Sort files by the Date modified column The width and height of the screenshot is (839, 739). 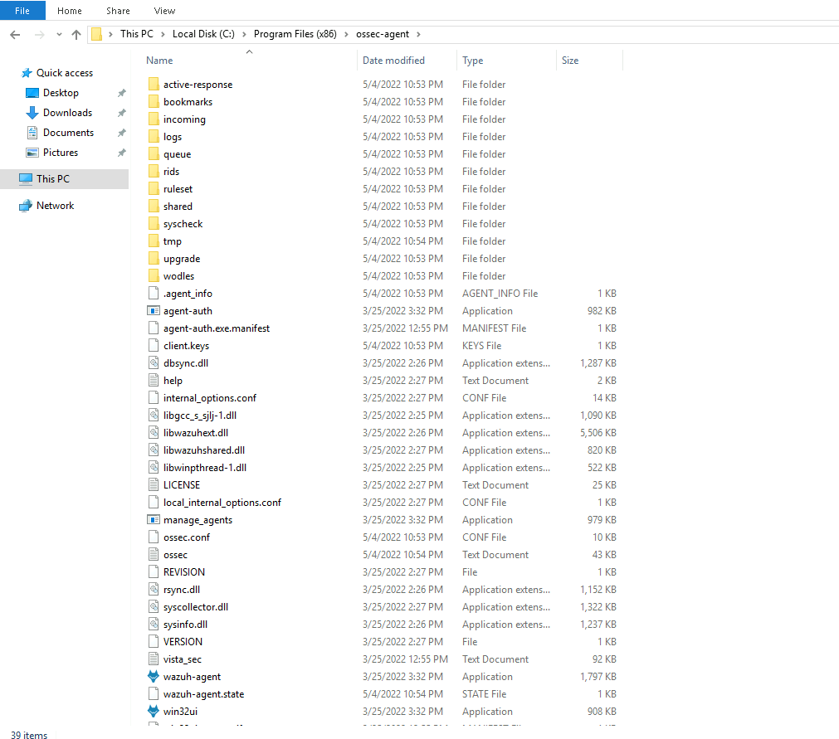pos(394,60)
